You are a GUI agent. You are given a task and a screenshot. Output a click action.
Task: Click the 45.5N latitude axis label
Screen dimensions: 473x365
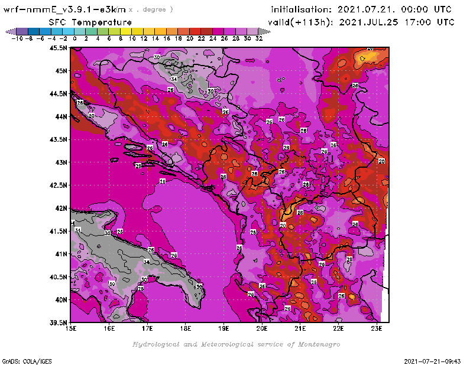(58, 48)
